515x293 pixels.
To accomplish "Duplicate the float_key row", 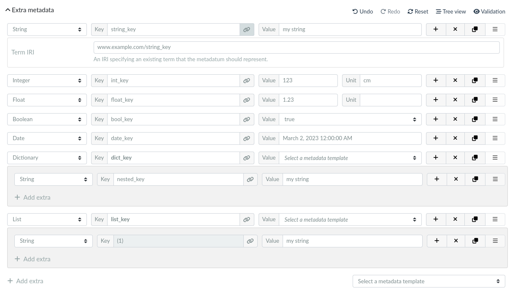I will pos(475,100).
